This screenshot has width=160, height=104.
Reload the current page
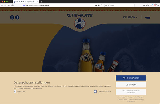[x=9, y=5]
